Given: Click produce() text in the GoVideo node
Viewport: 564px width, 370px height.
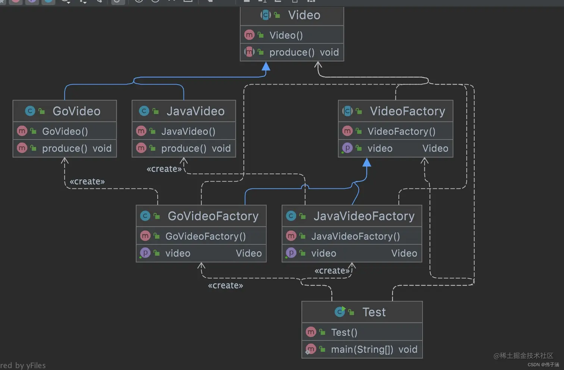Looking at the screenshot, I should click(65, 148).
